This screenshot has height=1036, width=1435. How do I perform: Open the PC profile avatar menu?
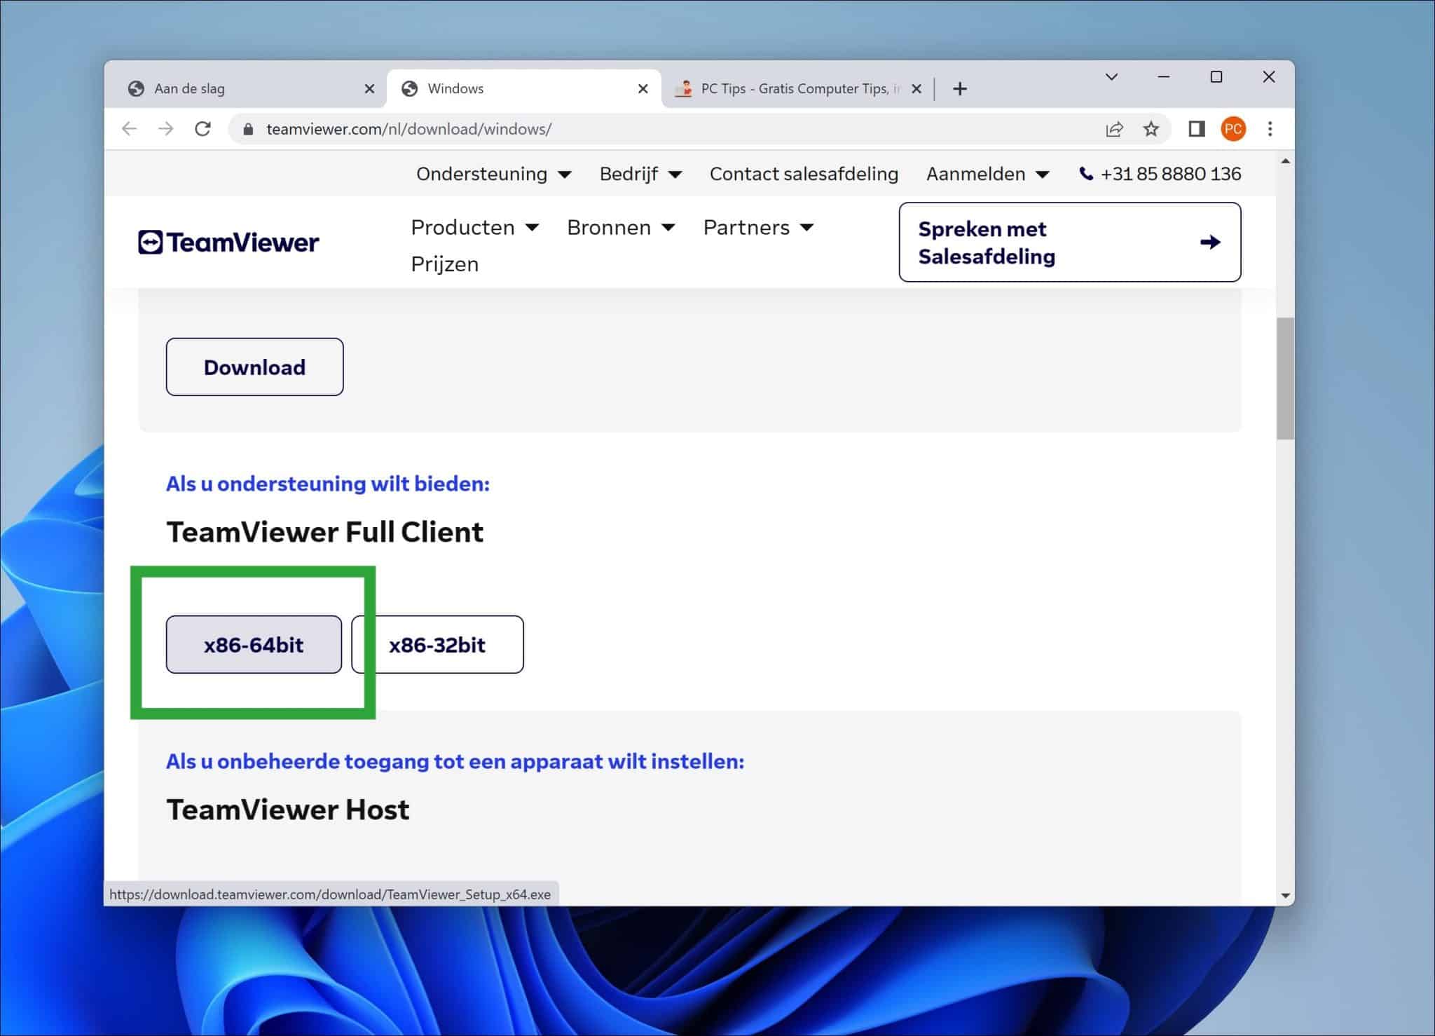[1233, 128]
